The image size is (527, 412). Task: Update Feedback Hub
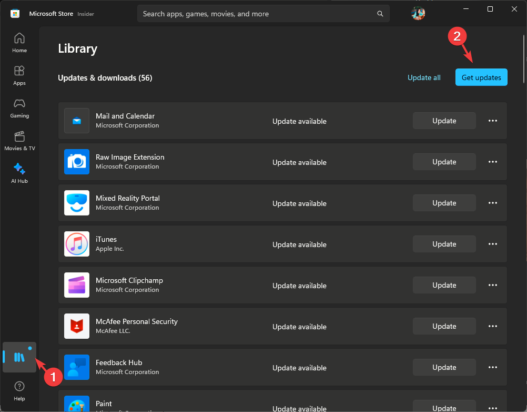(444, 367)
